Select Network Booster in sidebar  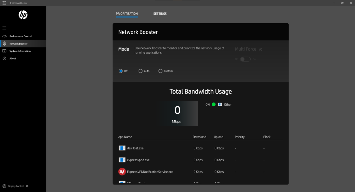coord(18,44)
